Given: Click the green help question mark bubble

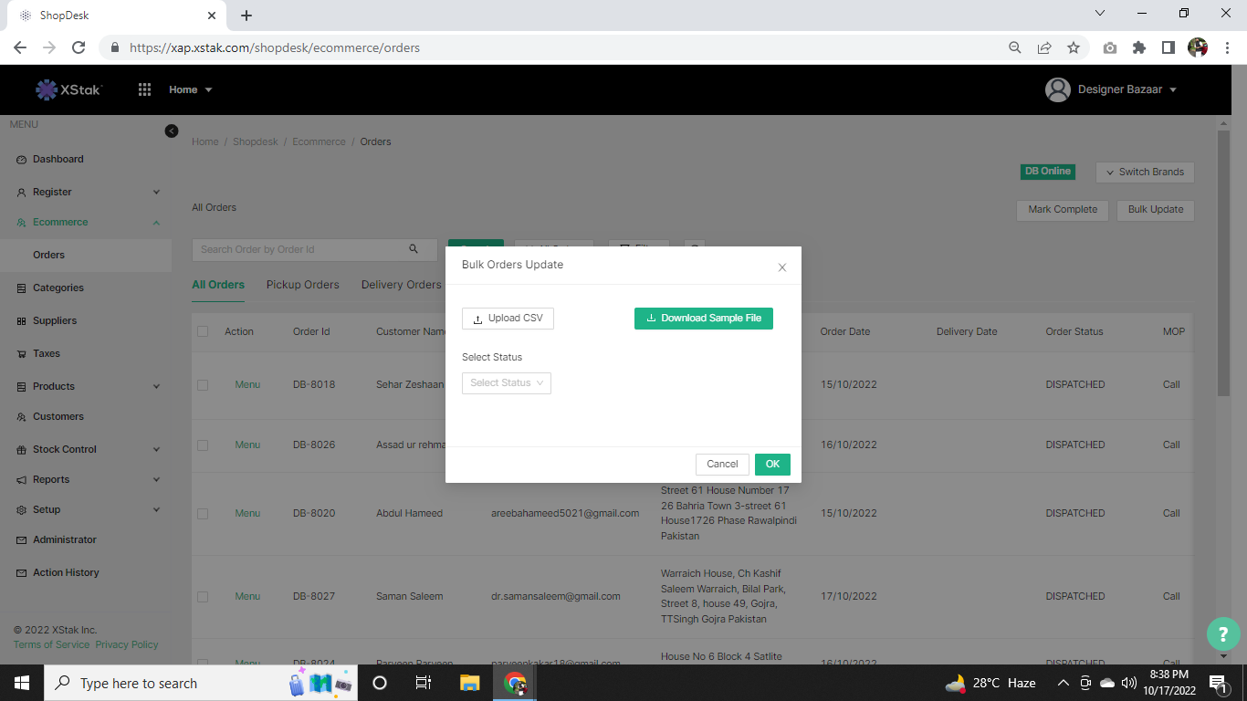Looking at the screenshot, I should [x=1223, y=633].
